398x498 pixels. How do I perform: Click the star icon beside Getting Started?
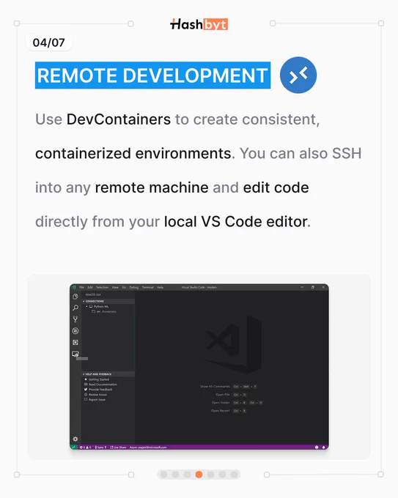point(86,379)
